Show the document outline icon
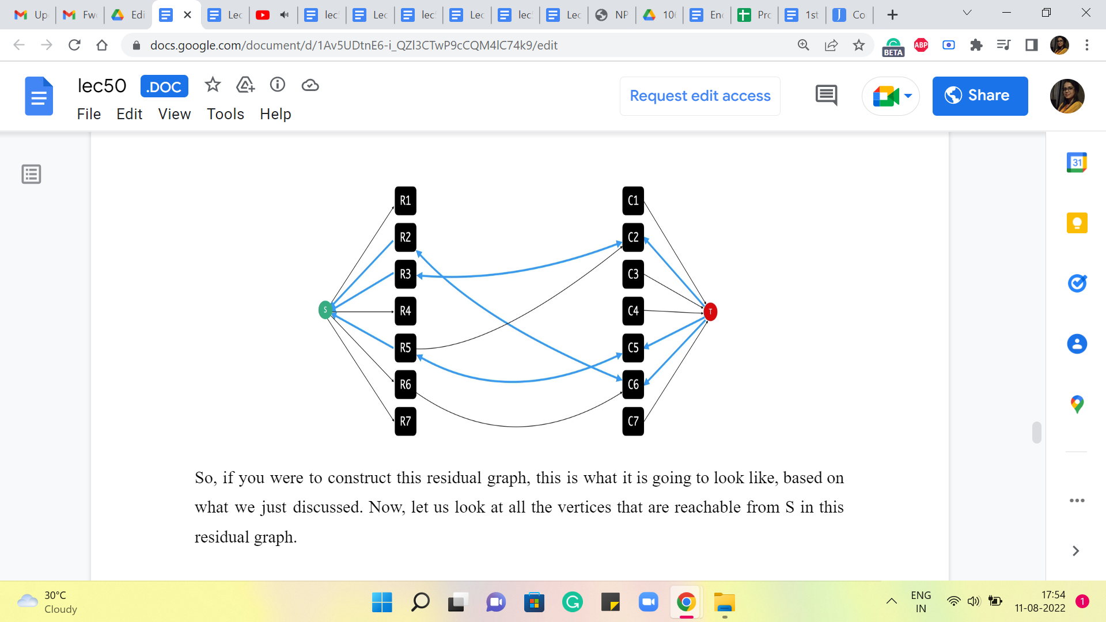This screenshot has width=1106, height=622. point(31,174)
